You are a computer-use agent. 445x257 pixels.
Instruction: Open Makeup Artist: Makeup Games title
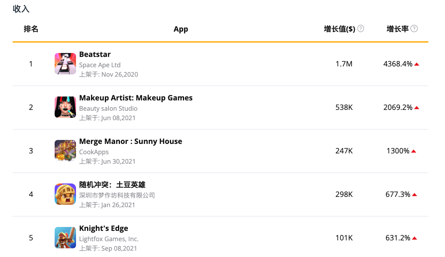[136, 98]
